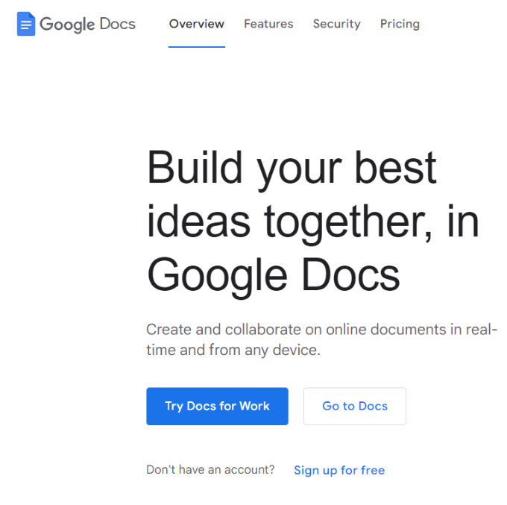Select the Overview tab

tap(197, 24)
